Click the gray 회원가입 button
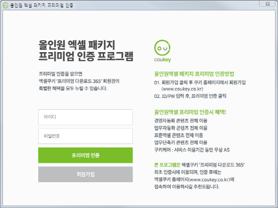This screenshot has height=208, width=278. click(x=85, y=174)
